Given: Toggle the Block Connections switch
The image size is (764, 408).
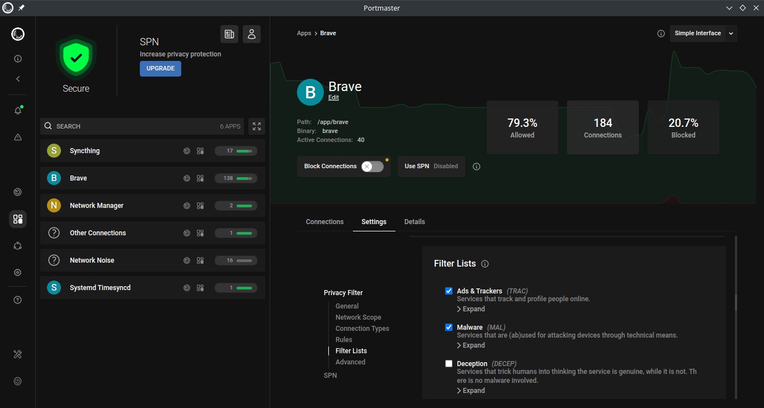Looking at the screenshot, I should point(372,167).
